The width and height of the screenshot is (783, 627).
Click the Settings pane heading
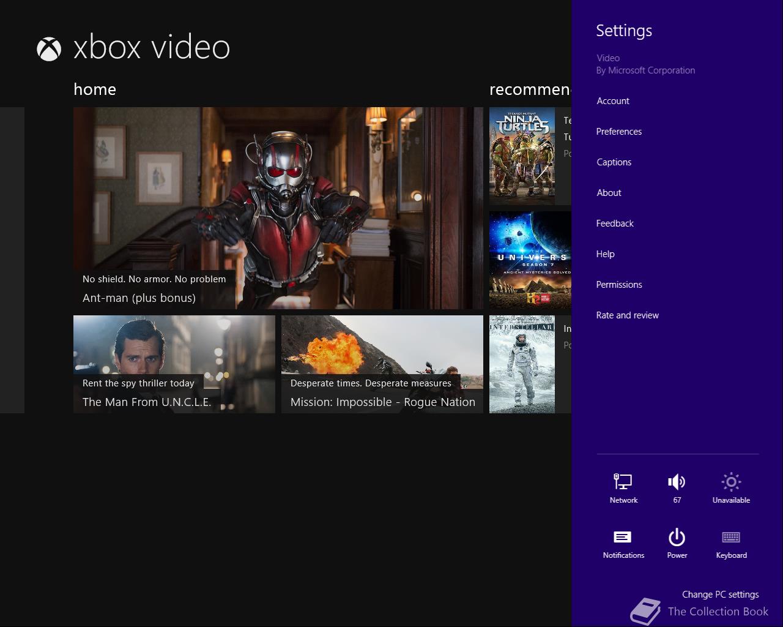click(x=624, y=31)
